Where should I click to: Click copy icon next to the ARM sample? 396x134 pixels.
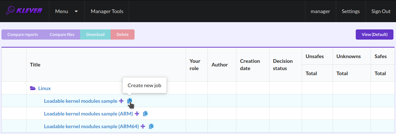(145, 114)
